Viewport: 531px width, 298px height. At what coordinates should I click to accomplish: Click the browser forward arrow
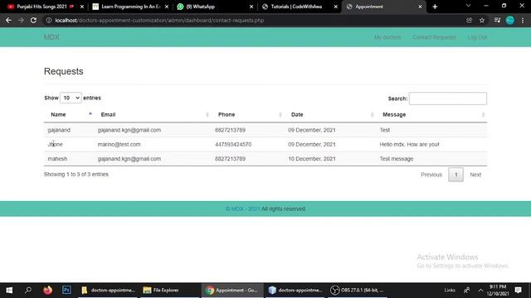21,20
